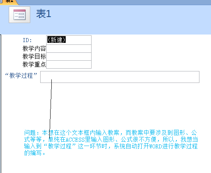This screenshot has width=211, height=173.
Task: Focus the 教学目标 input field
Action: point(69,56)
